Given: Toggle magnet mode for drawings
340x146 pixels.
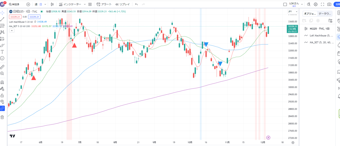Looking at the screenshot, I should (x=2, y=82).
